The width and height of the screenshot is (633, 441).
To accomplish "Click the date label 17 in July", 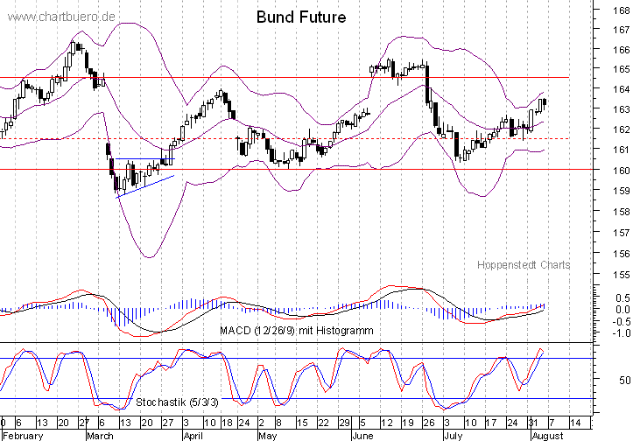I will (x=491, y=423).
